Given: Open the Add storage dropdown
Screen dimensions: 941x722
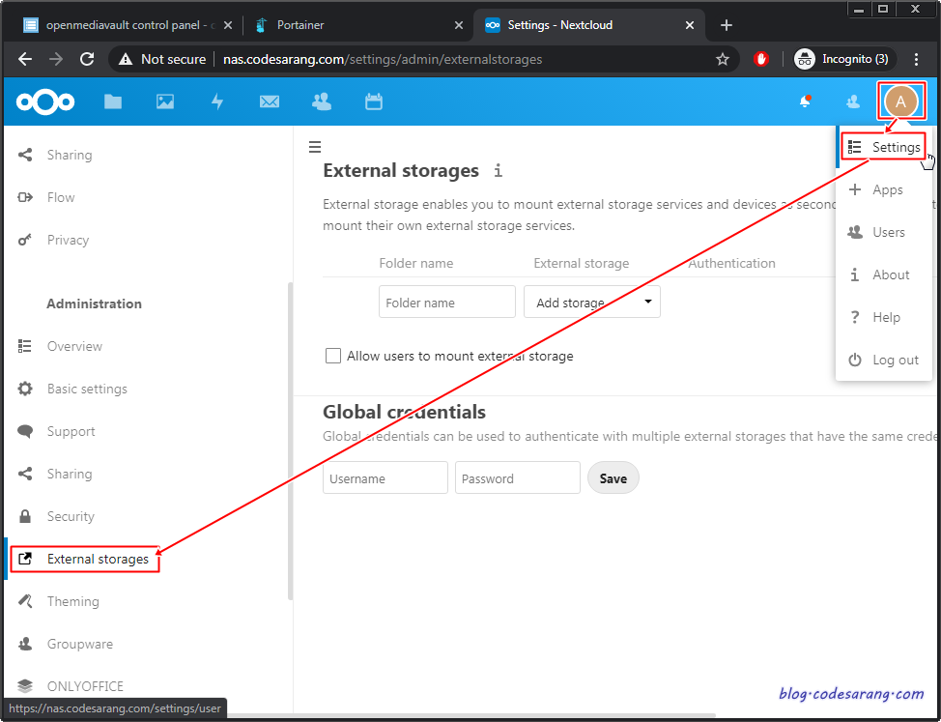Looking at the screenshot, I should [x=591, y=302].
